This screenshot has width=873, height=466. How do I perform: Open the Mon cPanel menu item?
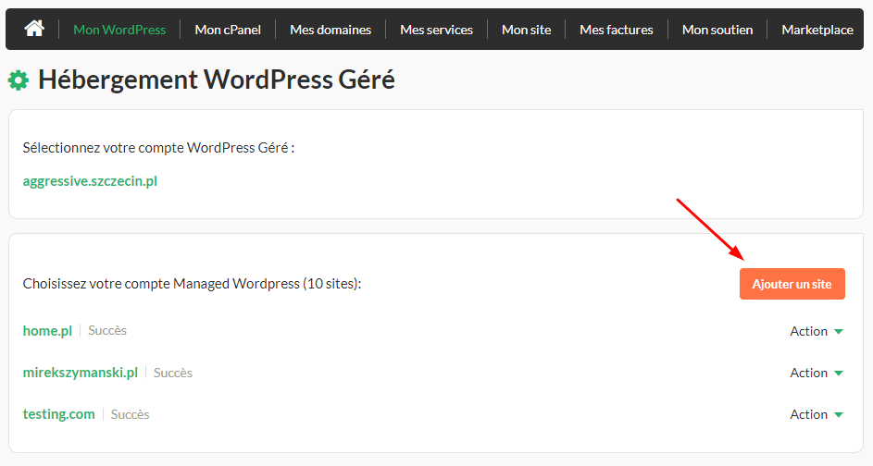pyautogui.click(x=228, y=30)
